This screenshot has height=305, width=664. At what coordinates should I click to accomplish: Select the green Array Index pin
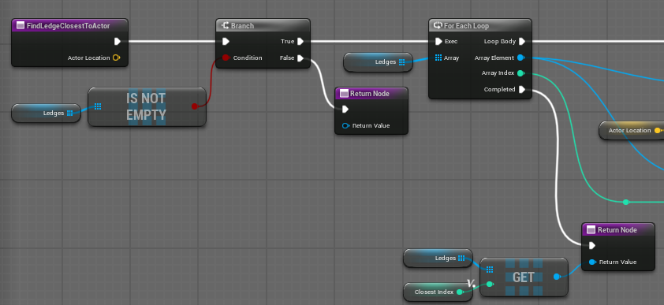[x=520, y=73]
